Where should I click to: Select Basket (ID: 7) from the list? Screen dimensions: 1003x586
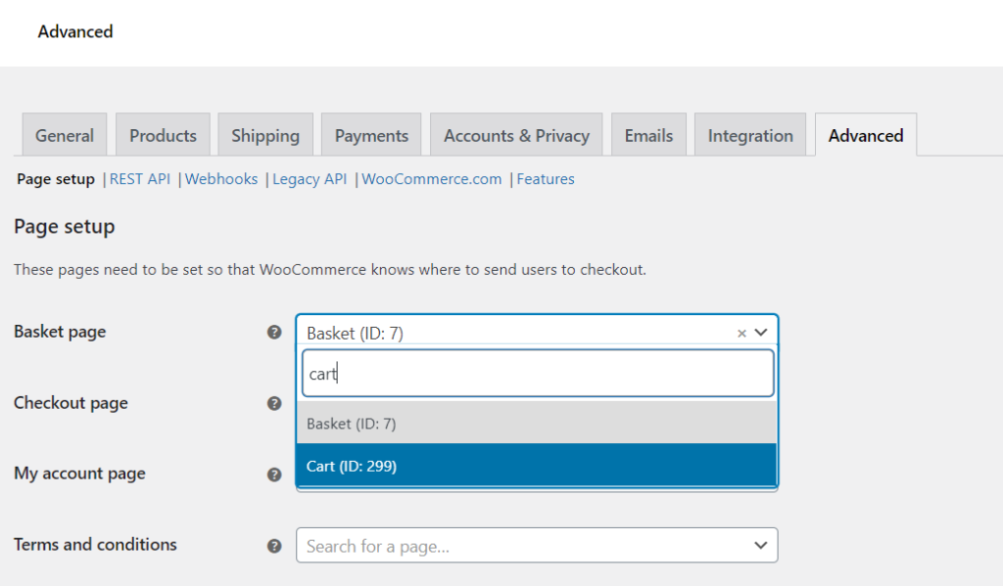(537, 425)
